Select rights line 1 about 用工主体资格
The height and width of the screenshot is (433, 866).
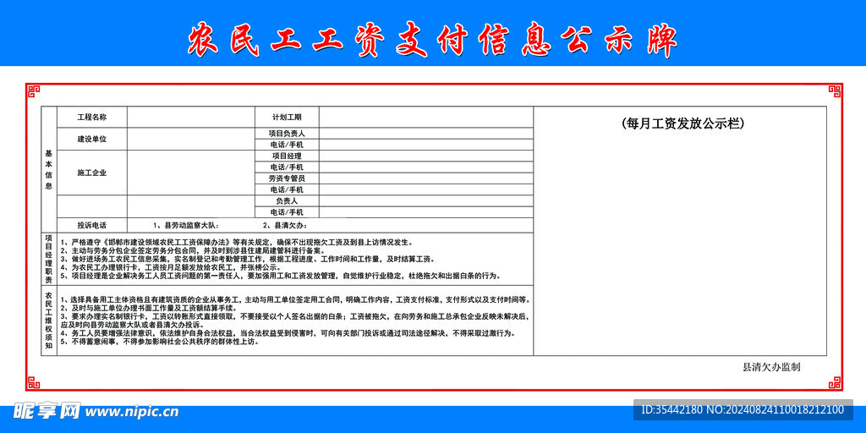[x=295, y=300]
